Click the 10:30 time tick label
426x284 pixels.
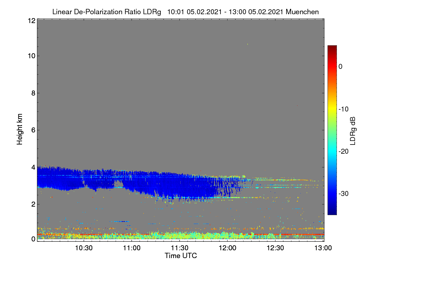(84, 248)
